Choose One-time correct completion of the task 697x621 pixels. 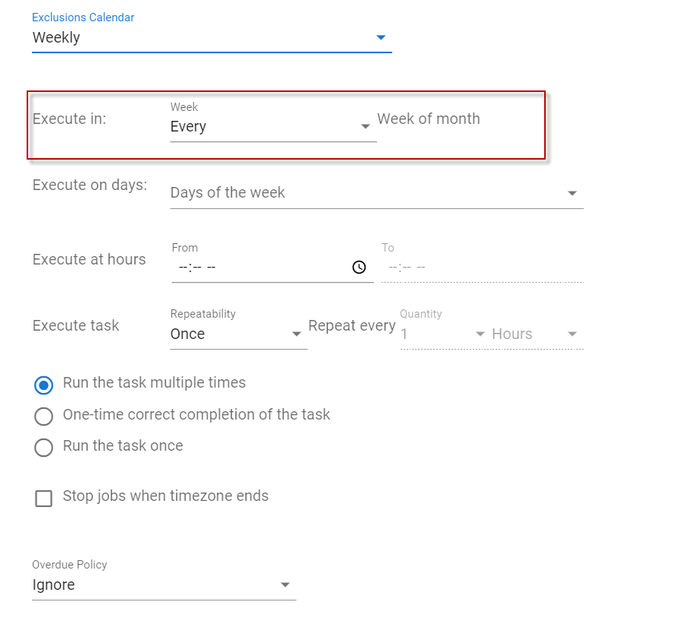[x=43, y=416]
